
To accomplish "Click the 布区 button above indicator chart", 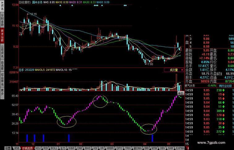I will coord(181,93).
